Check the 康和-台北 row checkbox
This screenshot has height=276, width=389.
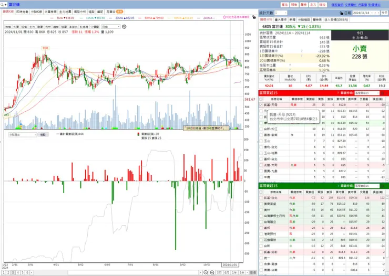[x=261, y=147]
